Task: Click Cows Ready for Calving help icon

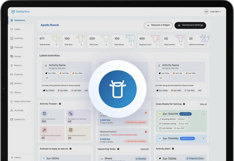Action: pos(184,104)
